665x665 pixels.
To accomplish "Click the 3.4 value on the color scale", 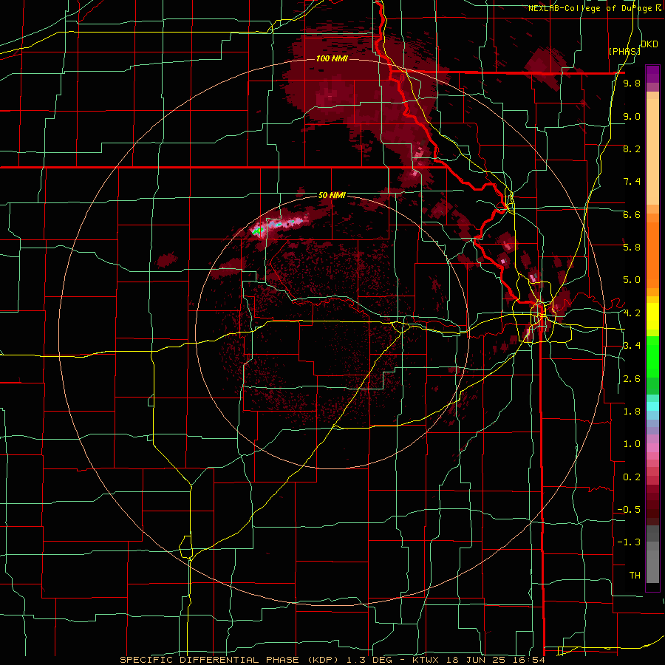I will coord(632,346).
